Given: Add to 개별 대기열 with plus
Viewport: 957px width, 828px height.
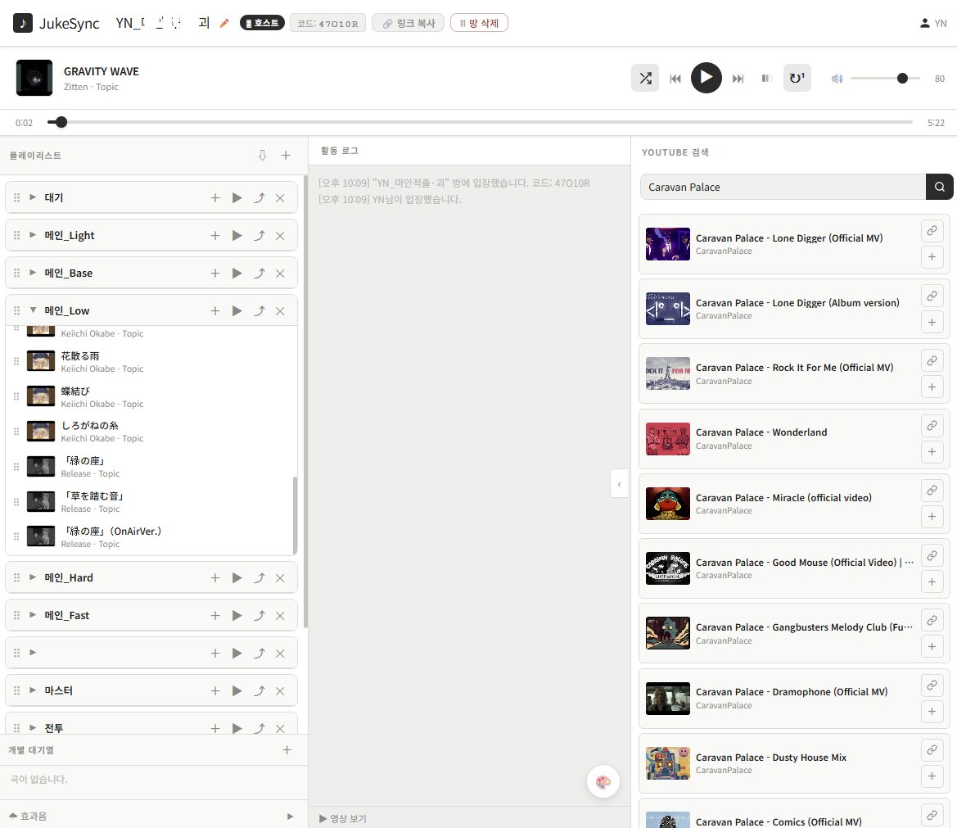Looking at the screenshot, I should (287, 750).
